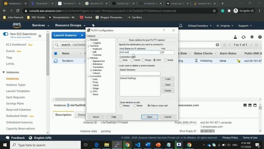Open Word from the taskbar
This screenshot has height=149, width=264.
[x=148, y=145]
